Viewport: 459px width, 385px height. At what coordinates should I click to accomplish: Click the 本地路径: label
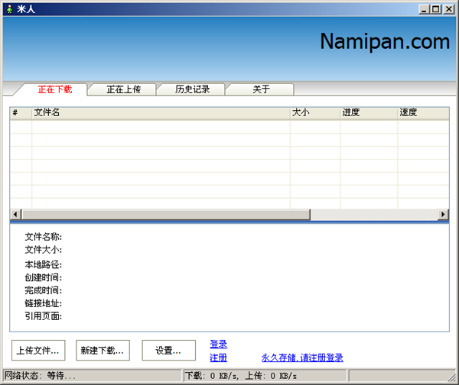(44, 264)
